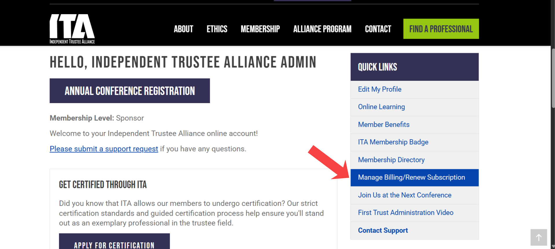Screen dimensions: 555x249
Task: Open the Contact page
Action: coord(378,29)
